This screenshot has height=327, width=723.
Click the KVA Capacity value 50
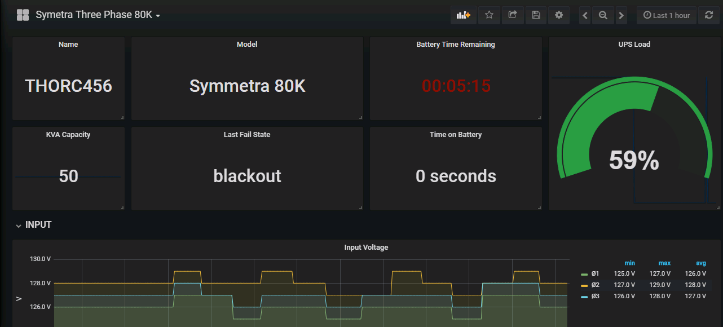tap(68, 176)
